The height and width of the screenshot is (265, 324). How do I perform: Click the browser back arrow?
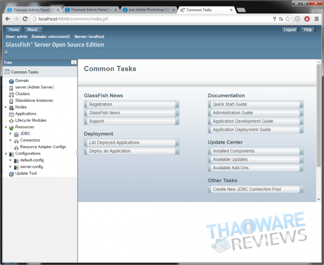point(7,19)
